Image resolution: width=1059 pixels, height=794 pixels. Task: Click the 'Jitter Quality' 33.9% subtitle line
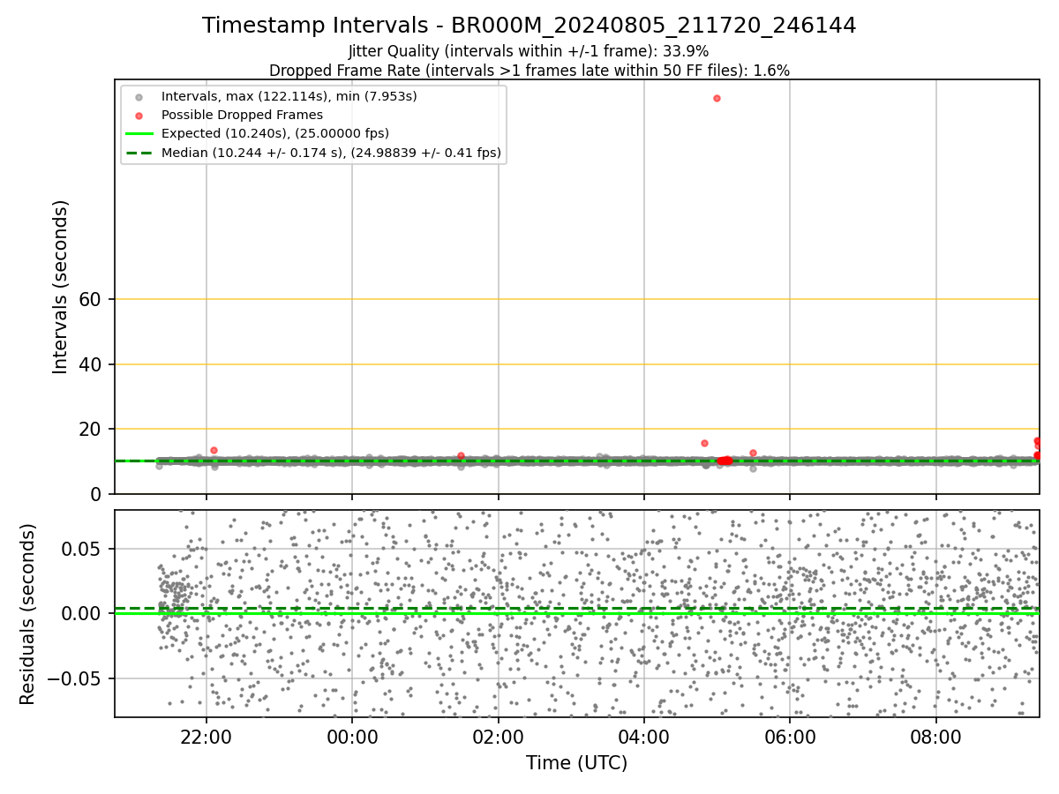[529, 51]
